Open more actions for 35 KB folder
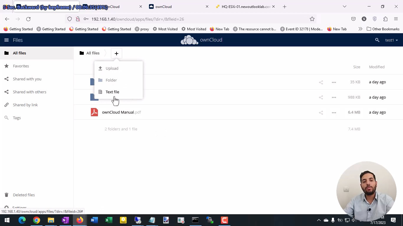Image resolution: width=403 pixels, height=226 pixels. click(x=334, y=82)
